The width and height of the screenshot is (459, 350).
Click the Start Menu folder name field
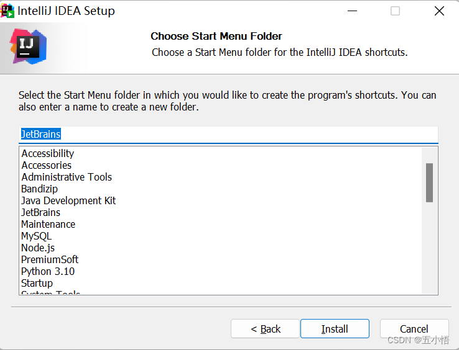[228, 135]
